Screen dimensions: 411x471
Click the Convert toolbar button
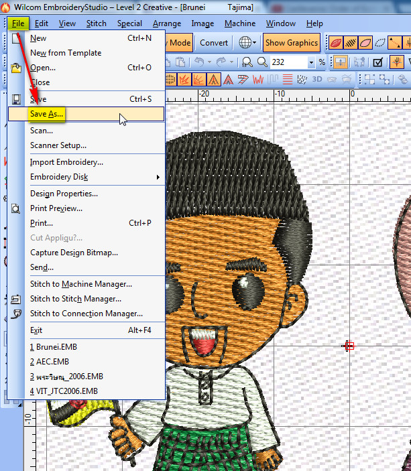[214, 43]
